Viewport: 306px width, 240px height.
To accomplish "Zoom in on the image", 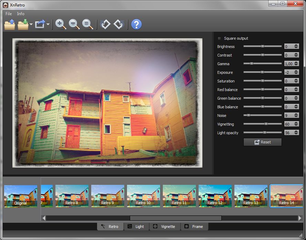I will click(x=61, y=24).
